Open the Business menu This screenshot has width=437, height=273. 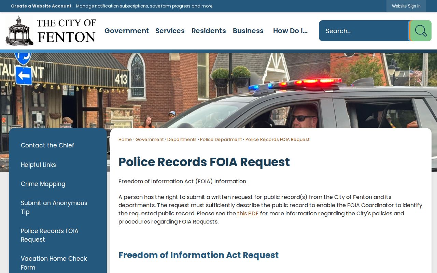[248, 31]
